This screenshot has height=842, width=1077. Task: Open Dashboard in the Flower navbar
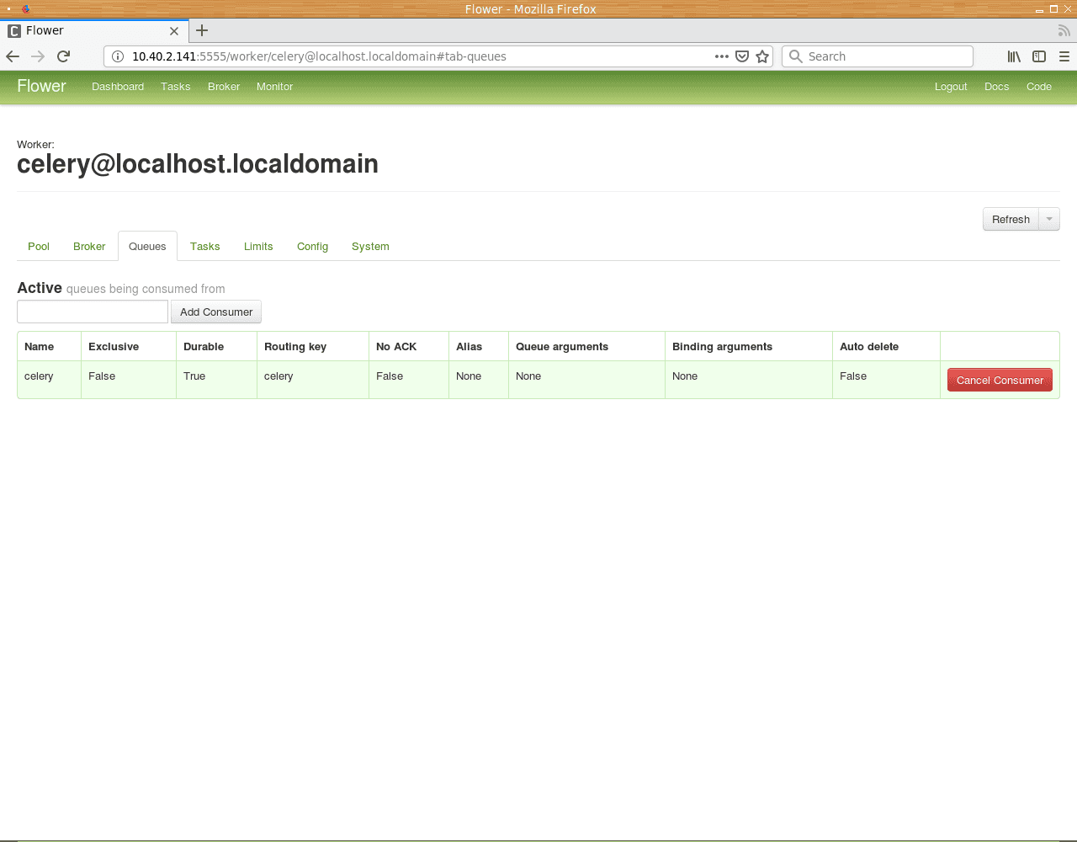118,87
